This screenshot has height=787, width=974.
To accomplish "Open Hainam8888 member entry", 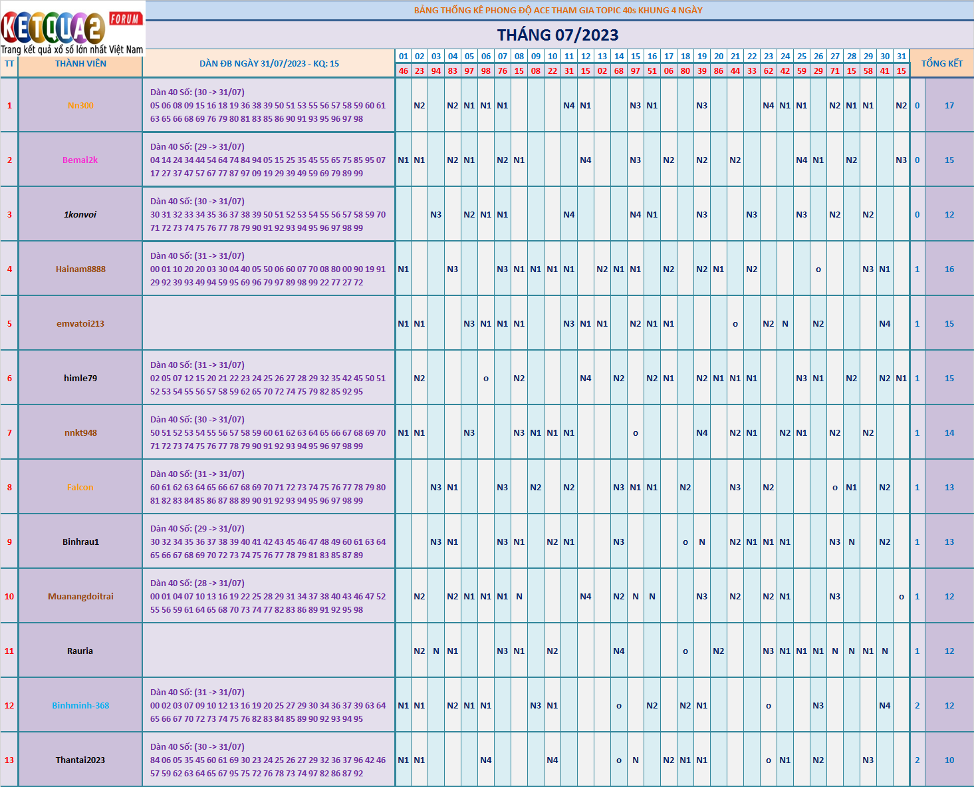I will [x=80, y=269].
